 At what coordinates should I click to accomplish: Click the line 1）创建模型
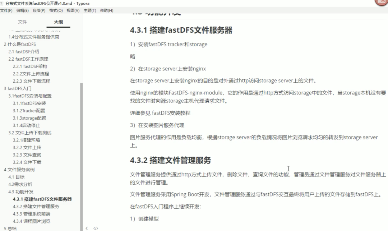[144, 219]
